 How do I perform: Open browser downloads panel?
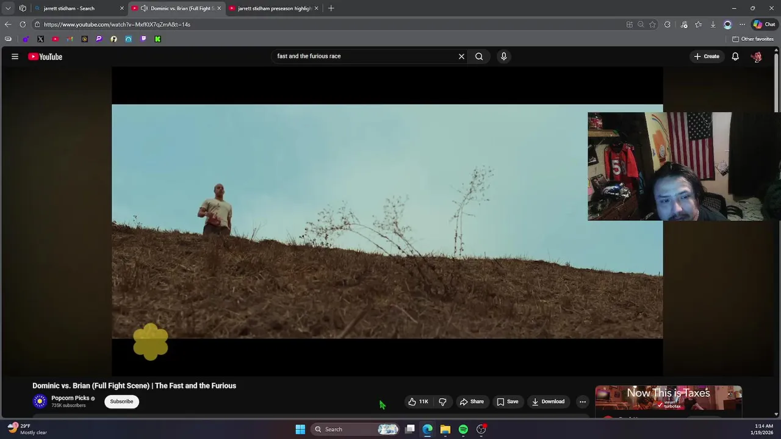713,24
